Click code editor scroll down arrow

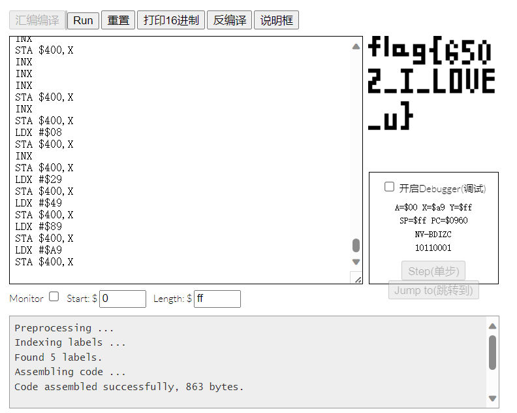[x=356, y=262]
